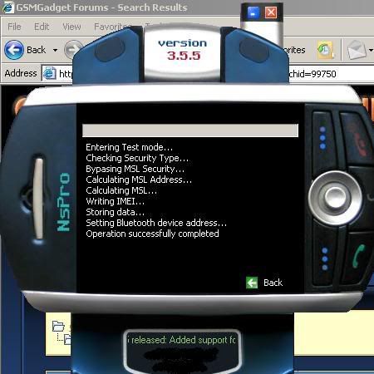374x374 pixels.
Task: Select log line "Writing IMEI..."
Action: (x=115, y=201)
